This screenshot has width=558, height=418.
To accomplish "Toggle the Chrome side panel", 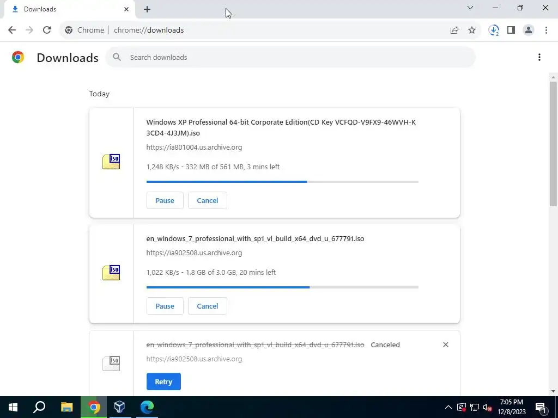I will [x=511, y=30].
